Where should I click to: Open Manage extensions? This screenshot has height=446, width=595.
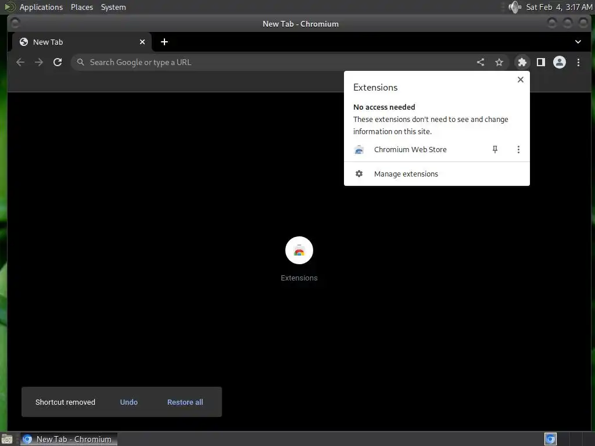coord(437,174)
